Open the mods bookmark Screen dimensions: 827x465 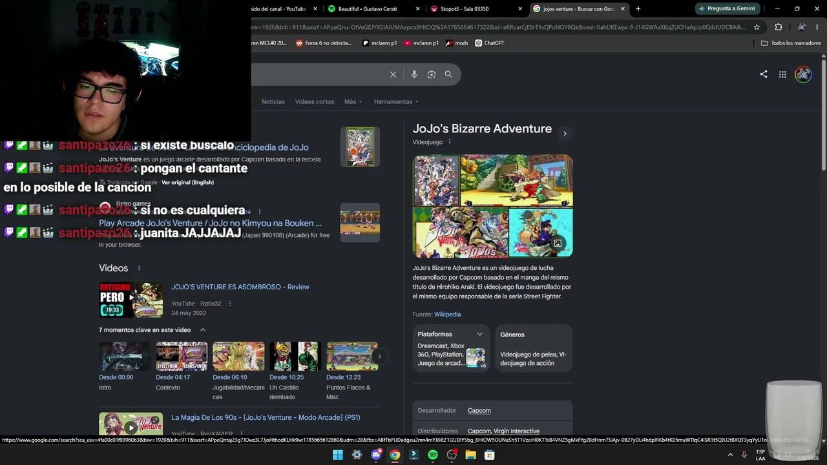pyautogui.click(x=457, y=43)
